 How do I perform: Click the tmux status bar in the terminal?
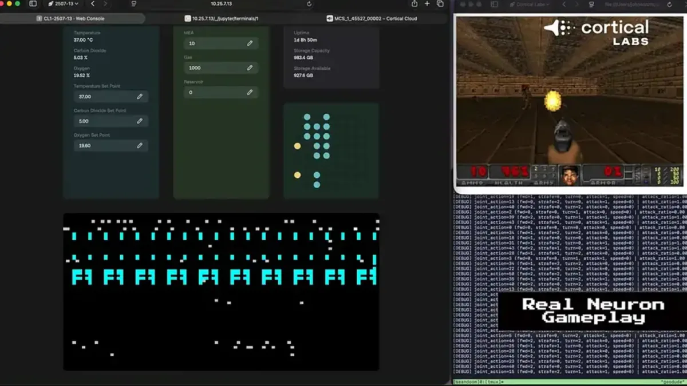(x=570, y=382)
